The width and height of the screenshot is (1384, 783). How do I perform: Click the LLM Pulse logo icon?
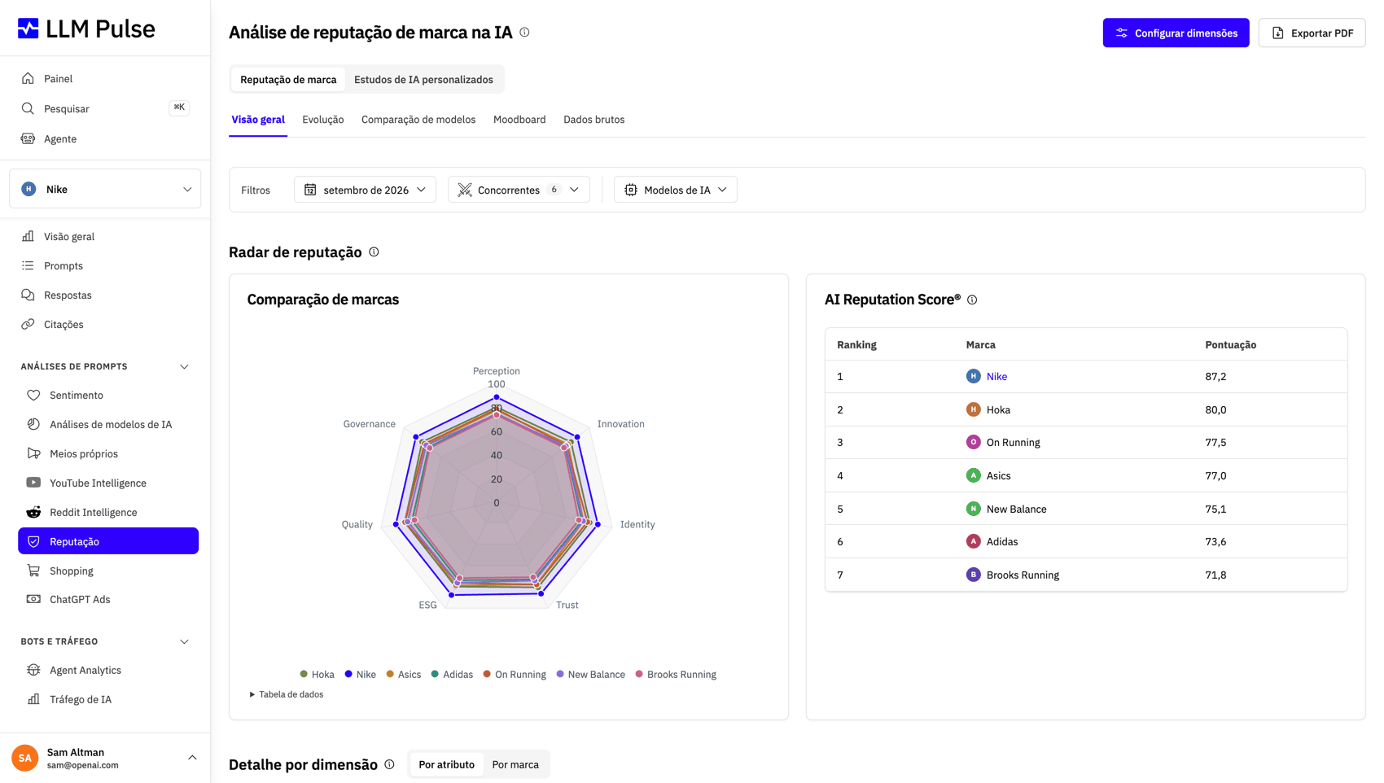[x=28, y=28]
